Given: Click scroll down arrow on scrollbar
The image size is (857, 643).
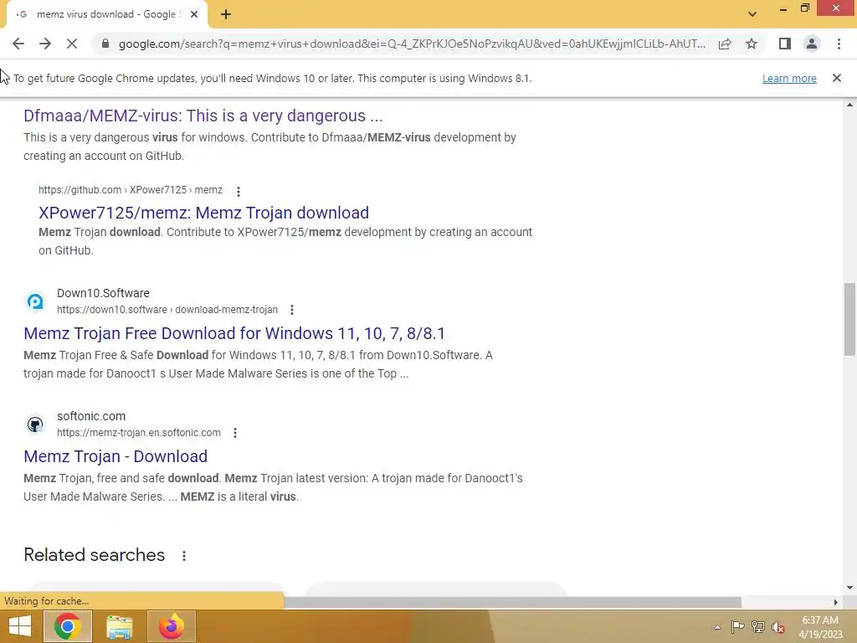Looking at the screenshot, I should click(849, 588).
